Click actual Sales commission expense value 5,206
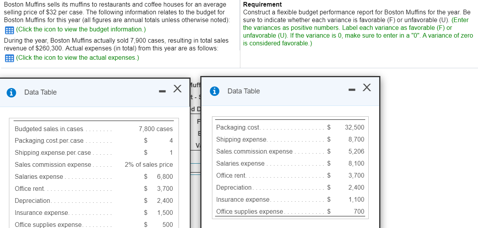Screen dimensions: 478x228 pos(357,151)
